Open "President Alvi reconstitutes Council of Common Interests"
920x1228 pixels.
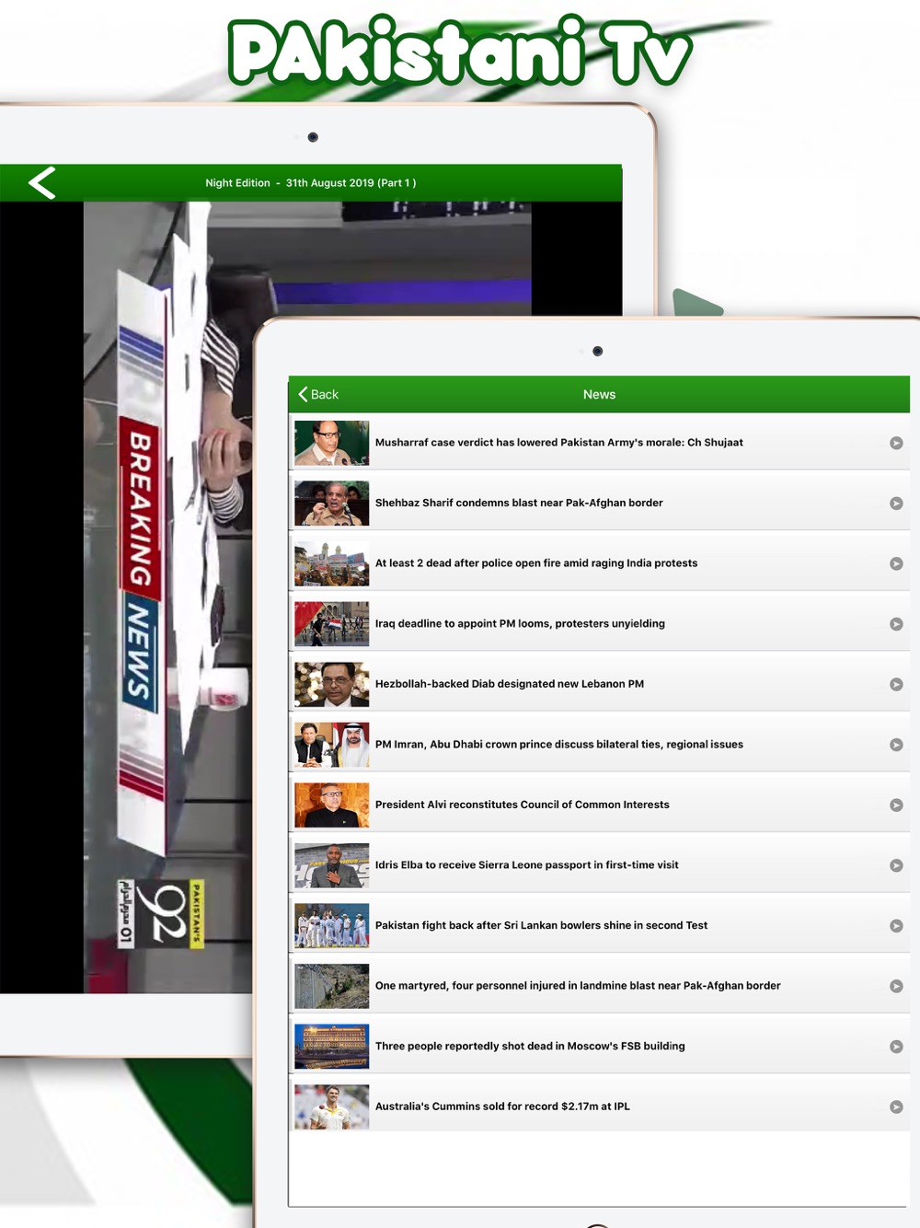pyautogui.click(x=523, y=805)
